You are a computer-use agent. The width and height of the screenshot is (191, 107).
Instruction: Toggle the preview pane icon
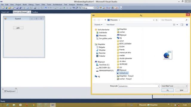182,25
